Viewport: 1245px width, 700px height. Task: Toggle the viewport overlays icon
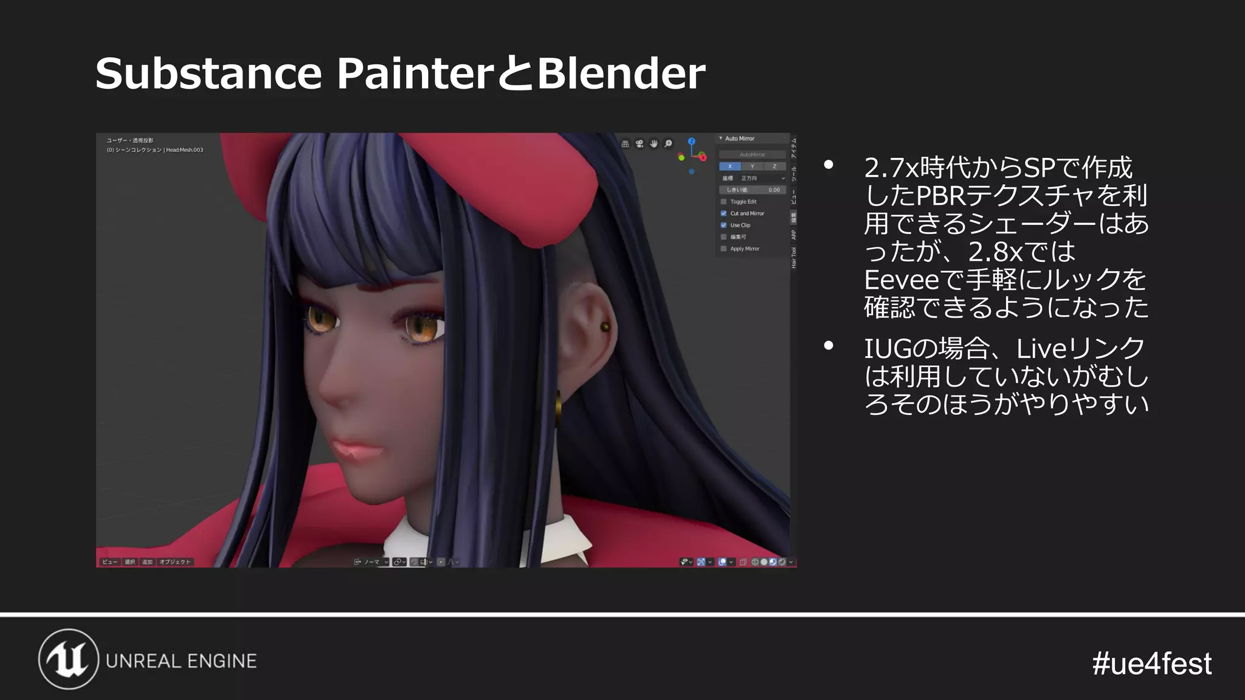(722, 562)
